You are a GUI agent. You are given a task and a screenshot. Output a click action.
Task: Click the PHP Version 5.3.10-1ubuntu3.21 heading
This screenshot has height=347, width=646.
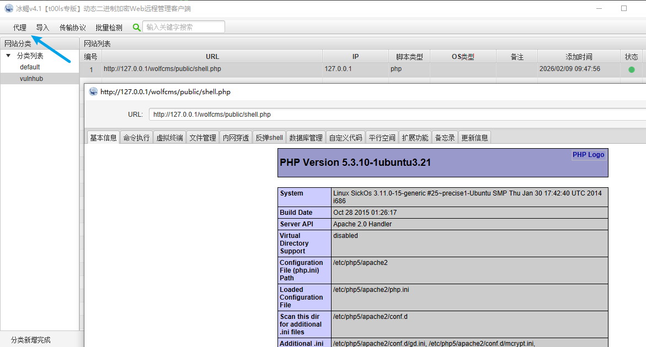tap(355, 162)
